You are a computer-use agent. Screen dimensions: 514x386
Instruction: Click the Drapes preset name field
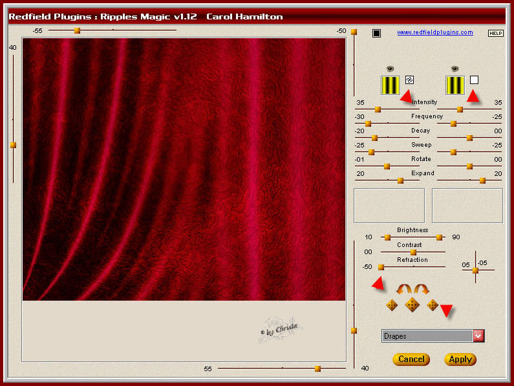[x=427, y=336]
